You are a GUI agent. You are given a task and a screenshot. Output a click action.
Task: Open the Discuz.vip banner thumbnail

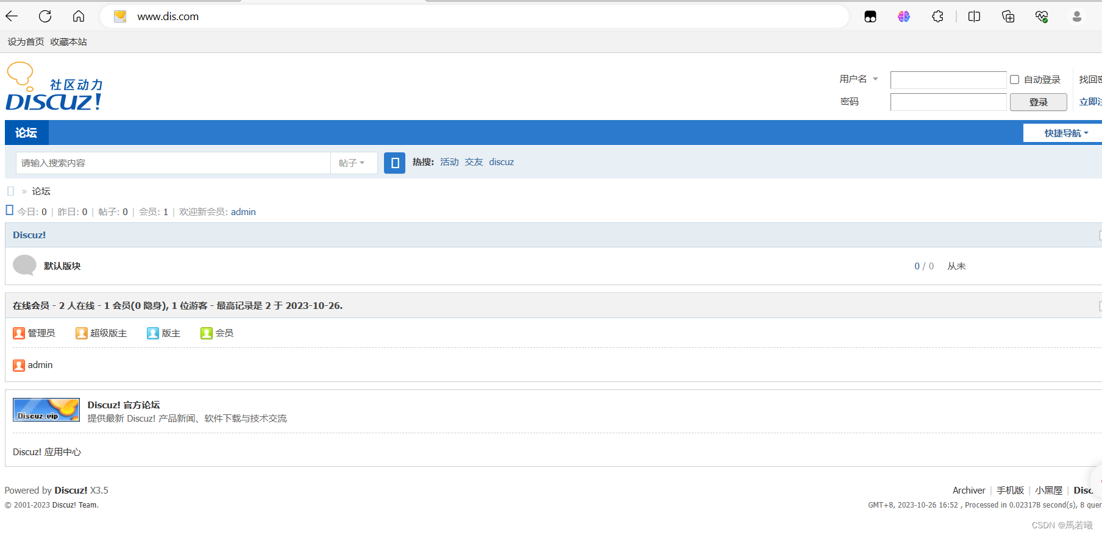[x=46, y=410]
